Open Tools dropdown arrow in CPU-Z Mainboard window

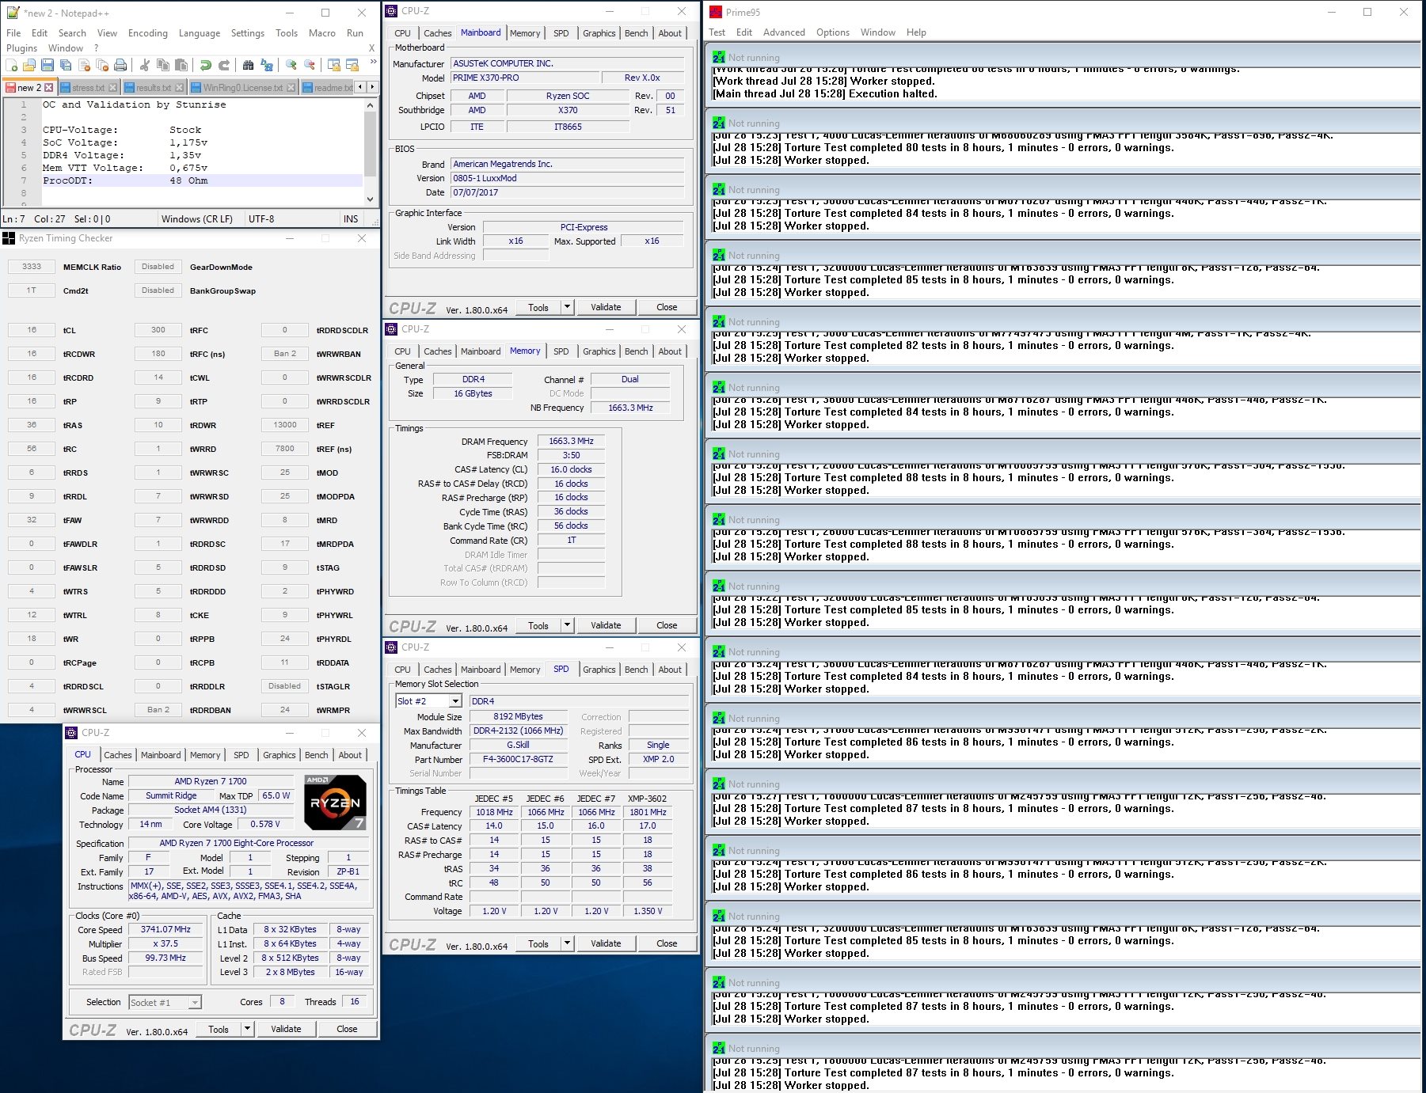click(567, 307)
